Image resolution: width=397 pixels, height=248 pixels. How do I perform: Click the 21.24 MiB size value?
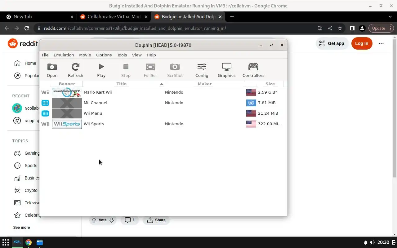[268, 113]
